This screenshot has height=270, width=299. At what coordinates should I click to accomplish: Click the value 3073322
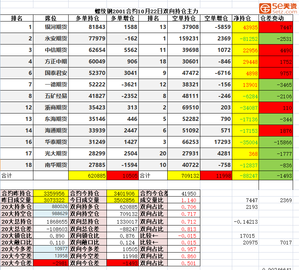point(51,200)
